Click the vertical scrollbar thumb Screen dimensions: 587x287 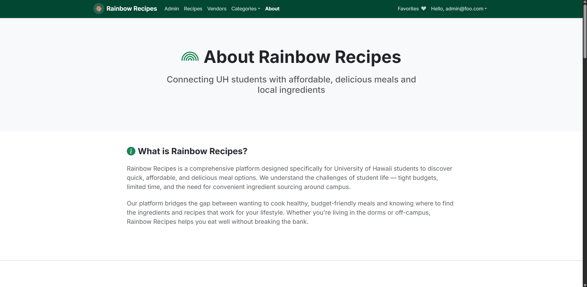point(585,31)
